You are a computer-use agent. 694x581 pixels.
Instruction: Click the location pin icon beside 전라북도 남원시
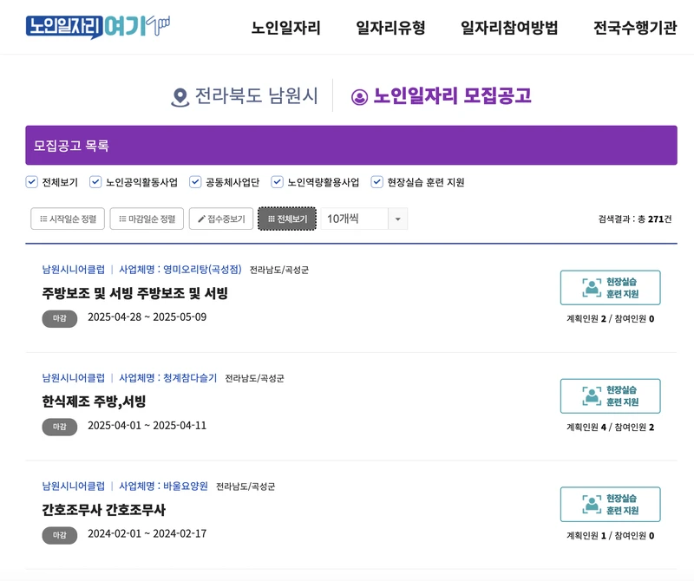click(x=180, y=97)
